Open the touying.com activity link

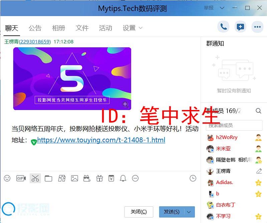(x=101, y=140)
